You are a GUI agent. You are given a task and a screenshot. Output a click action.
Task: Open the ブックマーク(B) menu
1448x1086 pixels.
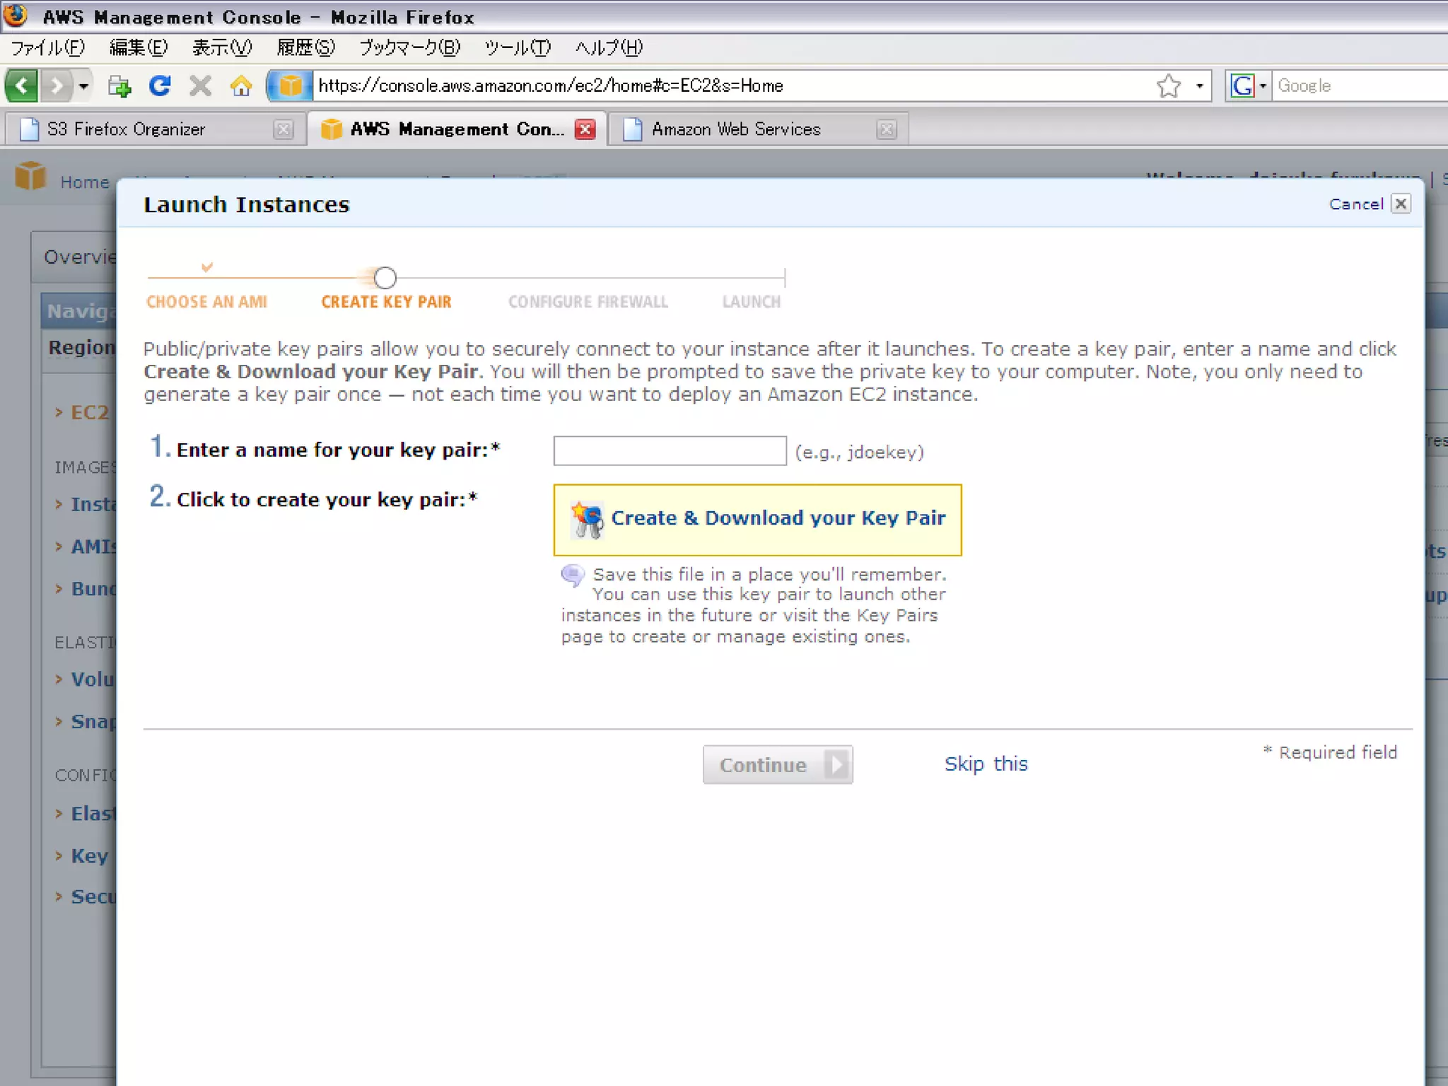tap(409, 47)
